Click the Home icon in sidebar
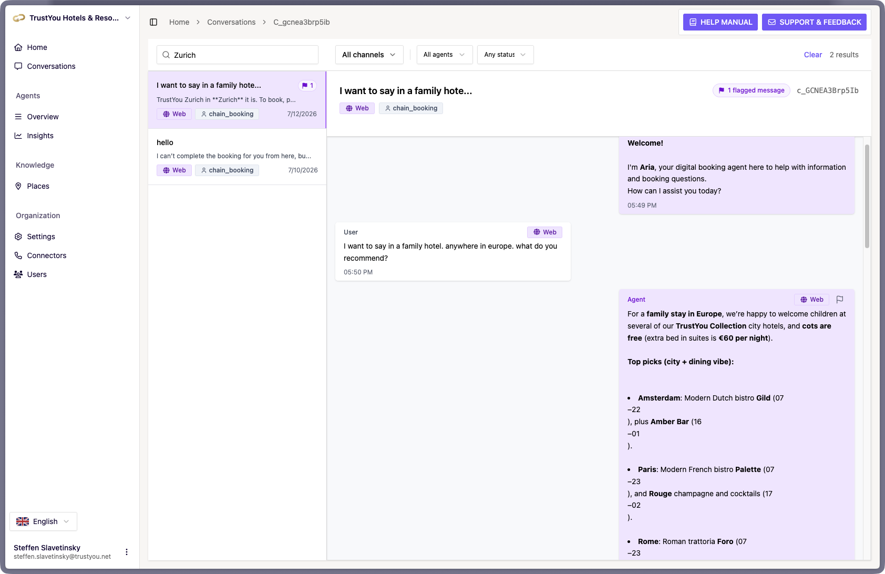Image resolution: width=885 pixels, height=574 pixels. 18,47
